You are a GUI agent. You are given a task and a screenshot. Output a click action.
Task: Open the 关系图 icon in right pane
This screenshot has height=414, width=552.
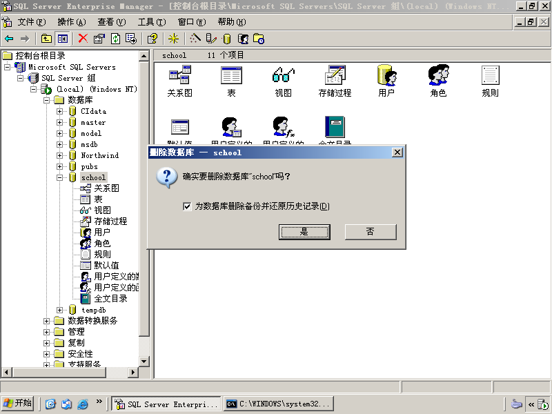(x=180, y=75)
